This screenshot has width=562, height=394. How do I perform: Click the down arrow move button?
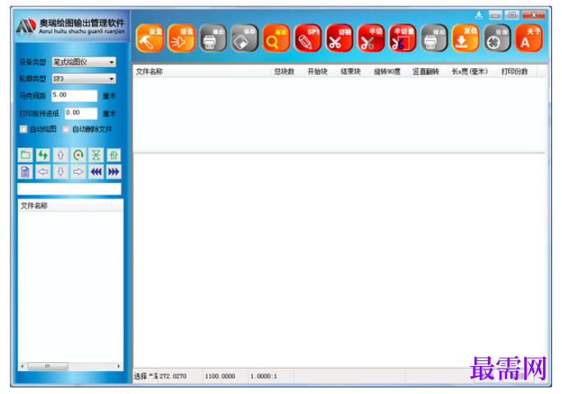61,172
